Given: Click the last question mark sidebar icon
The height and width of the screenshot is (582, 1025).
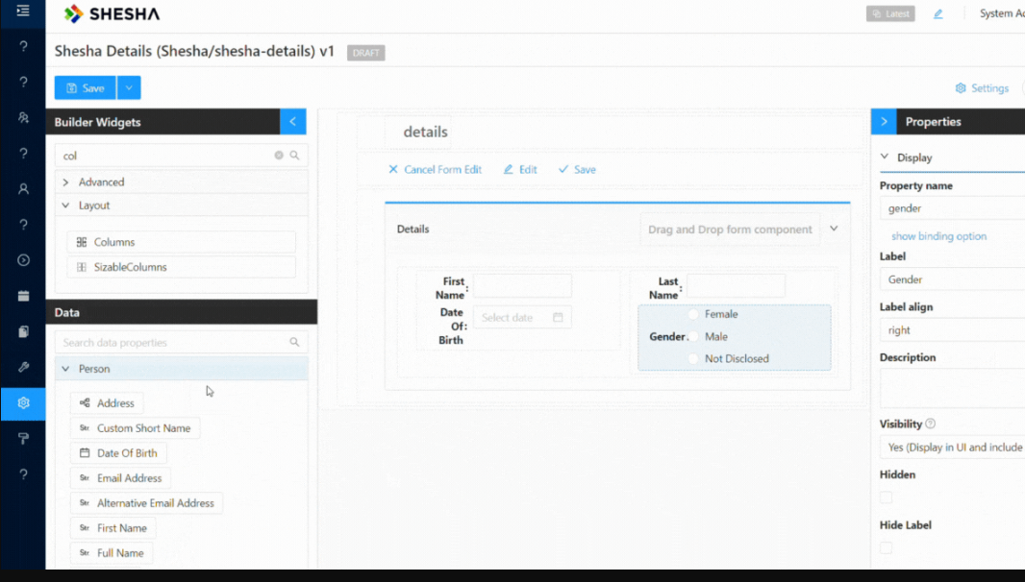Looking at the screenshot, I should (x=23, y=474).
